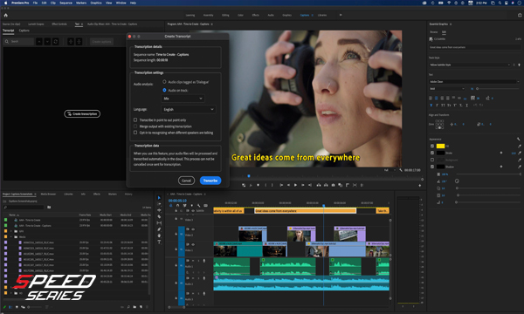Click the Program monitor settings wrench icon
The height and width of the screenshot is (314, 524).
point(401,170)
